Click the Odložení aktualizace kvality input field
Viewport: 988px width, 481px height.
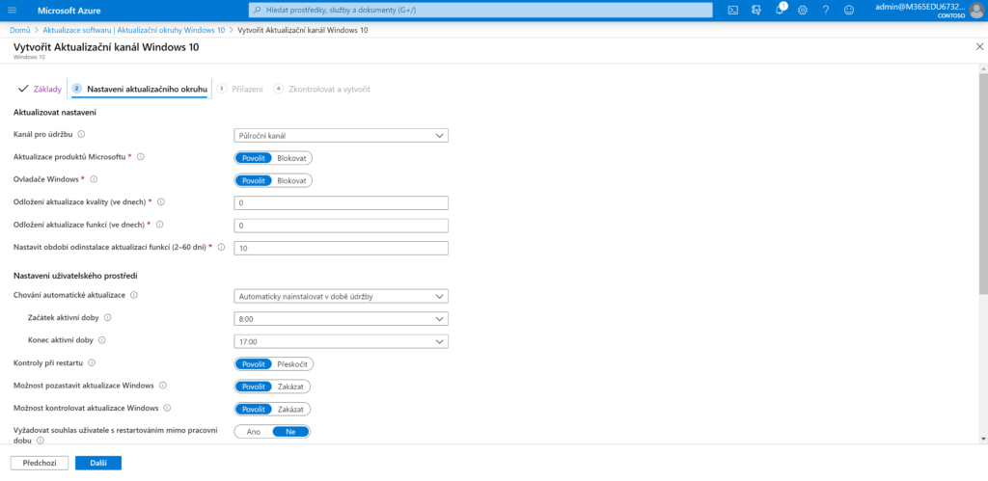[342, 202]
